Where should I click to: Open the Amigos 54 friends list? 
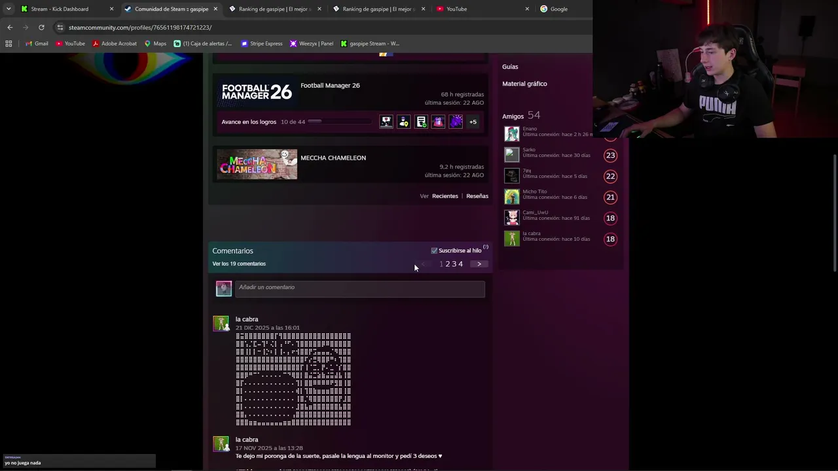(521, 116)
